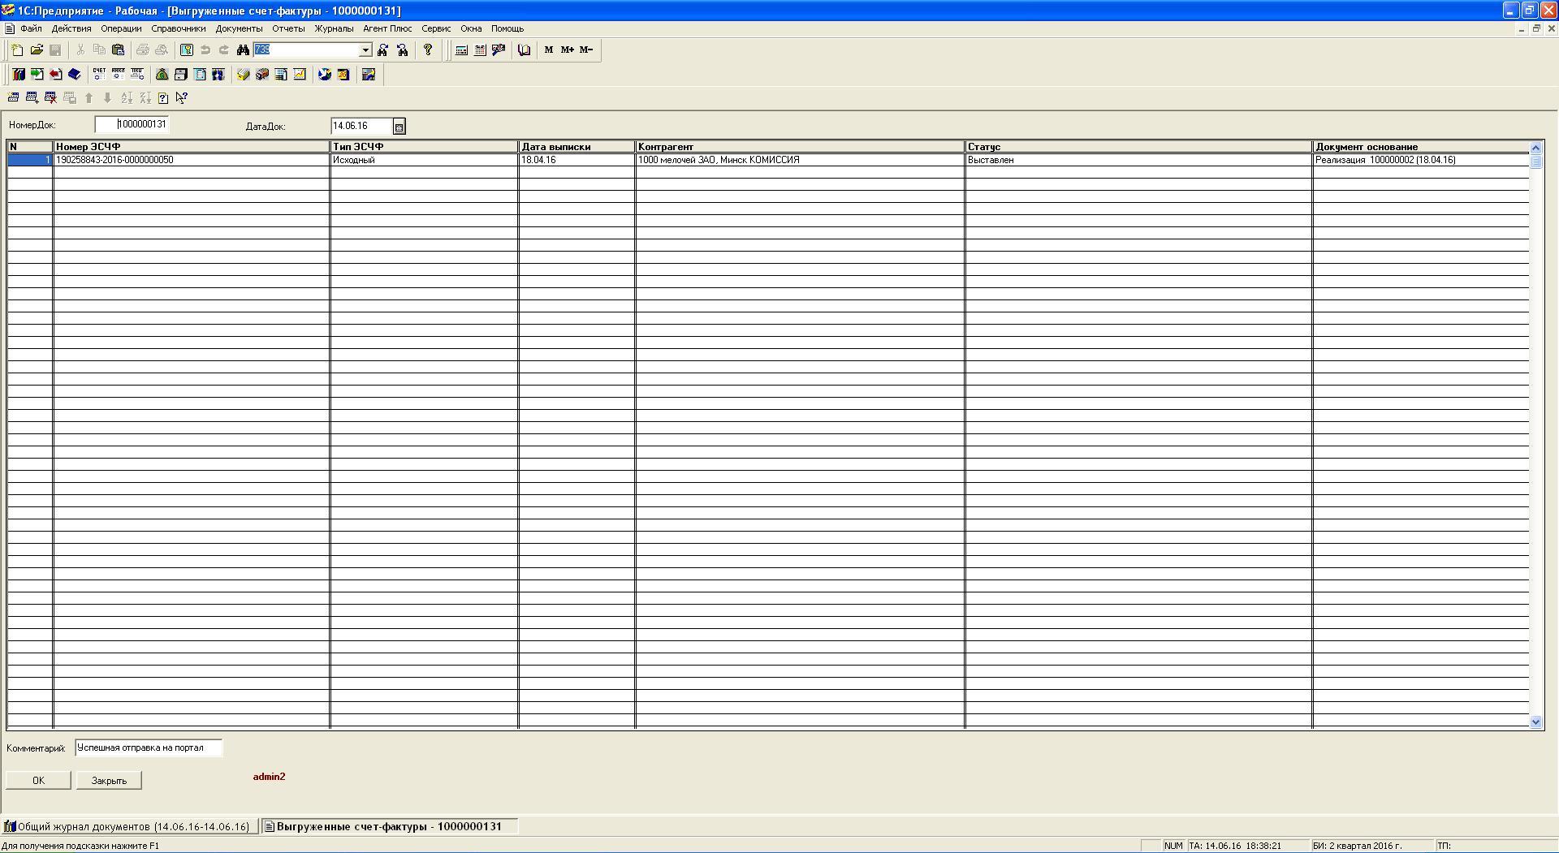Click the chart report icon

tap(300, 75)
